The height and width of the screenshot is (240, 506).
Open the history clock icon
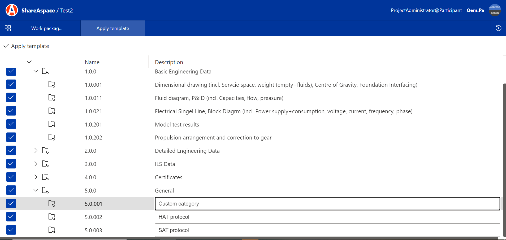point(498,28)
